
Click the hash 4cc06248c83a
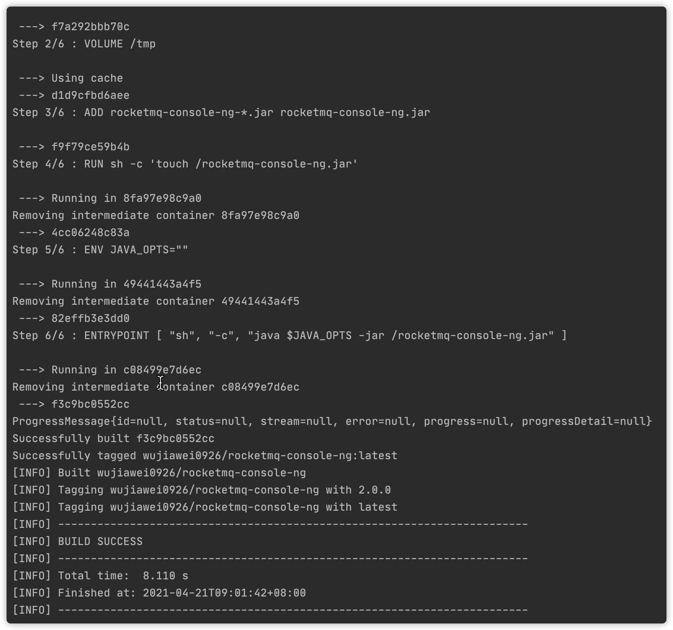90,232
